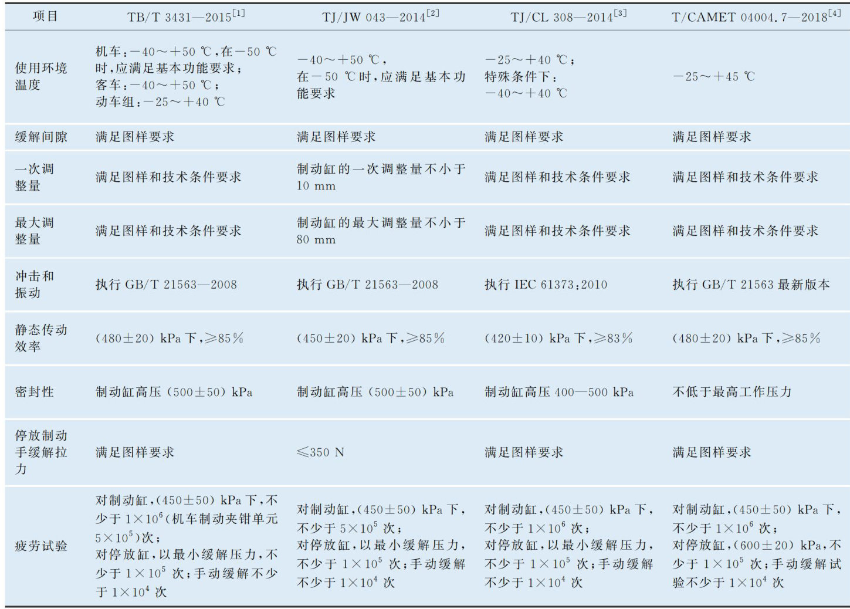
Task: Select the 使用环境温度 row label
Action: (x=41, y=76)
